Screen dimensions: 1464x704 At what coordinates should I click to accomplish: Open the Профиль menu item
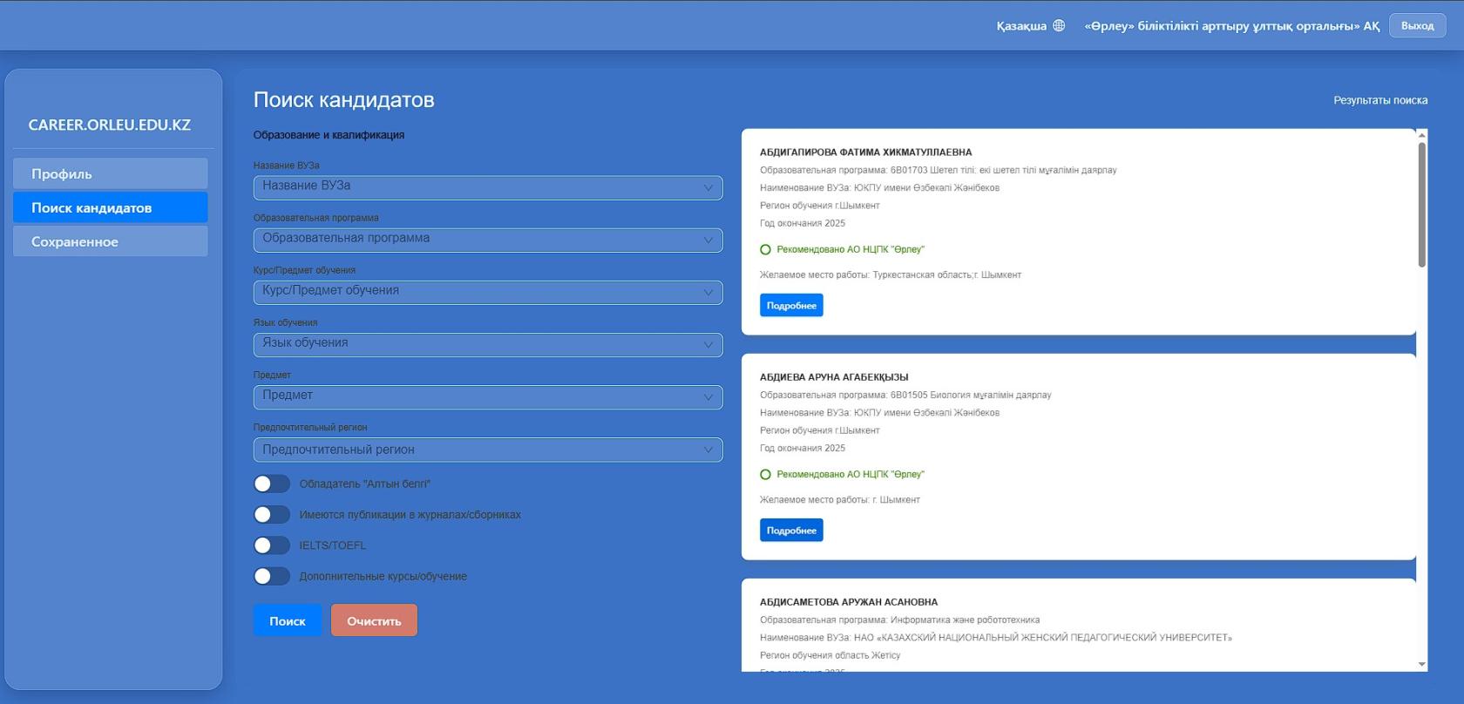(x=111, y=173)
